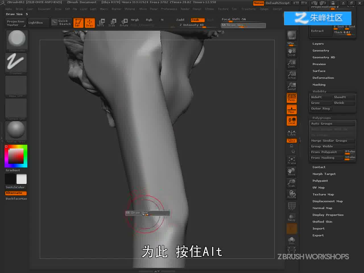Toggle the XYZ rotation axis button
Screen dimensions: 364x273
coord(291,141)
